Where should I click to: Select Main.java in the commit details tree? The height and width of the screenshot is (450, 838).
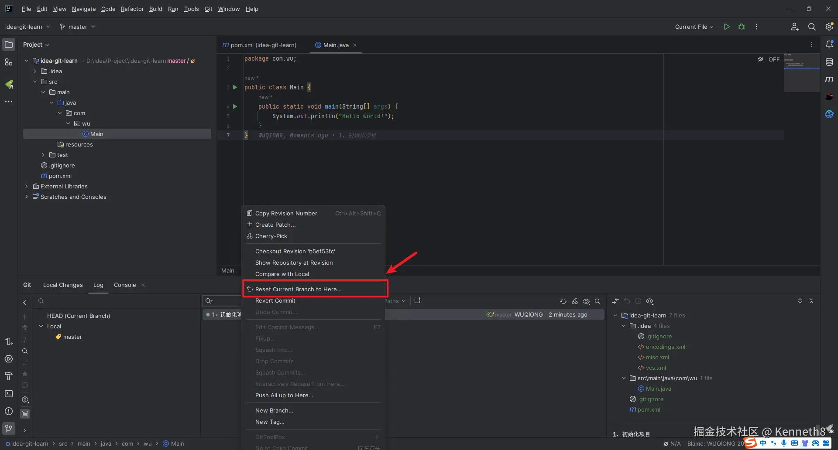(654, 389)
